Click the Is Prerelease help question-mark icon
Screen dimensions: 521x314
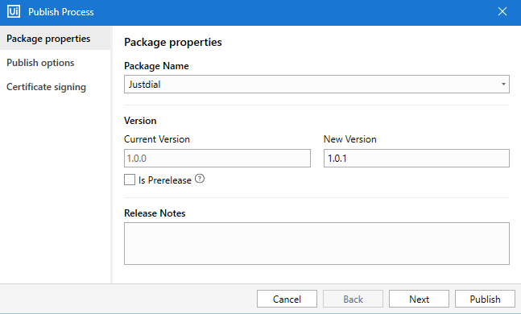click(x=200, y=179)
